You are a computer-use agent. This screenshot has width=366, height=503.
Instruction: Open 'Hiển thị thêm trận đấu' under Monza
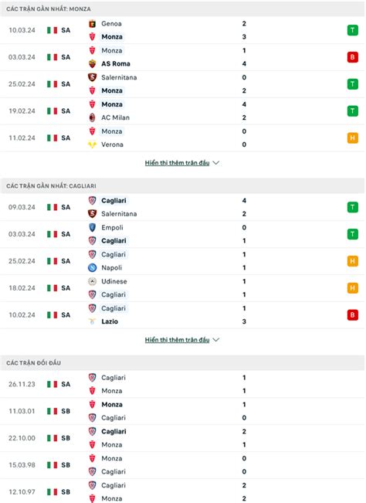coord(178,163)
